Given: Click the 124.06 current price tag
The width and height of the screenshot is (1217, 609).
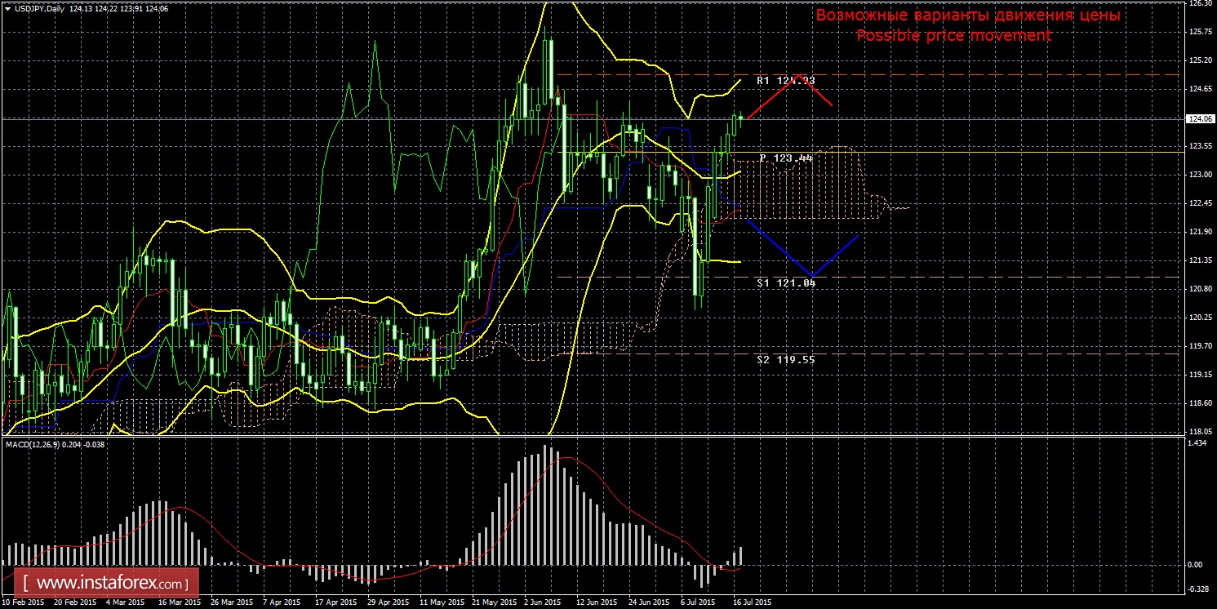Looking at the screenshot, I should pos(1199,119).
